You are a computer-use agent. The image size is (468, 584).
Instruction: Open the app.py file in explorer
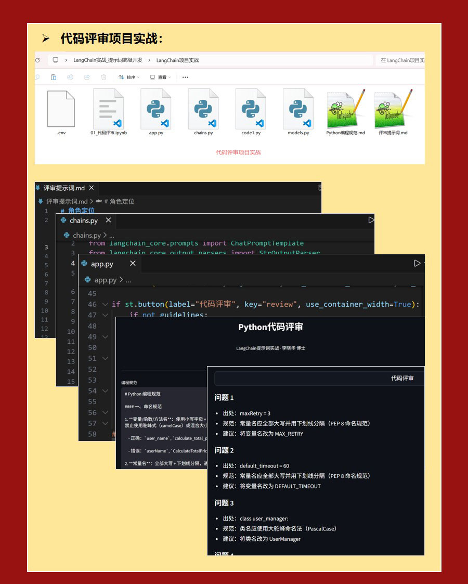[156, 109]
